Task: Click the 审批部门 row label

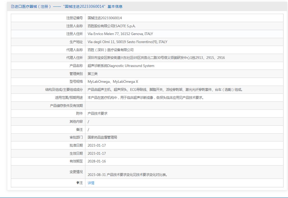Action: coord(76,137)
